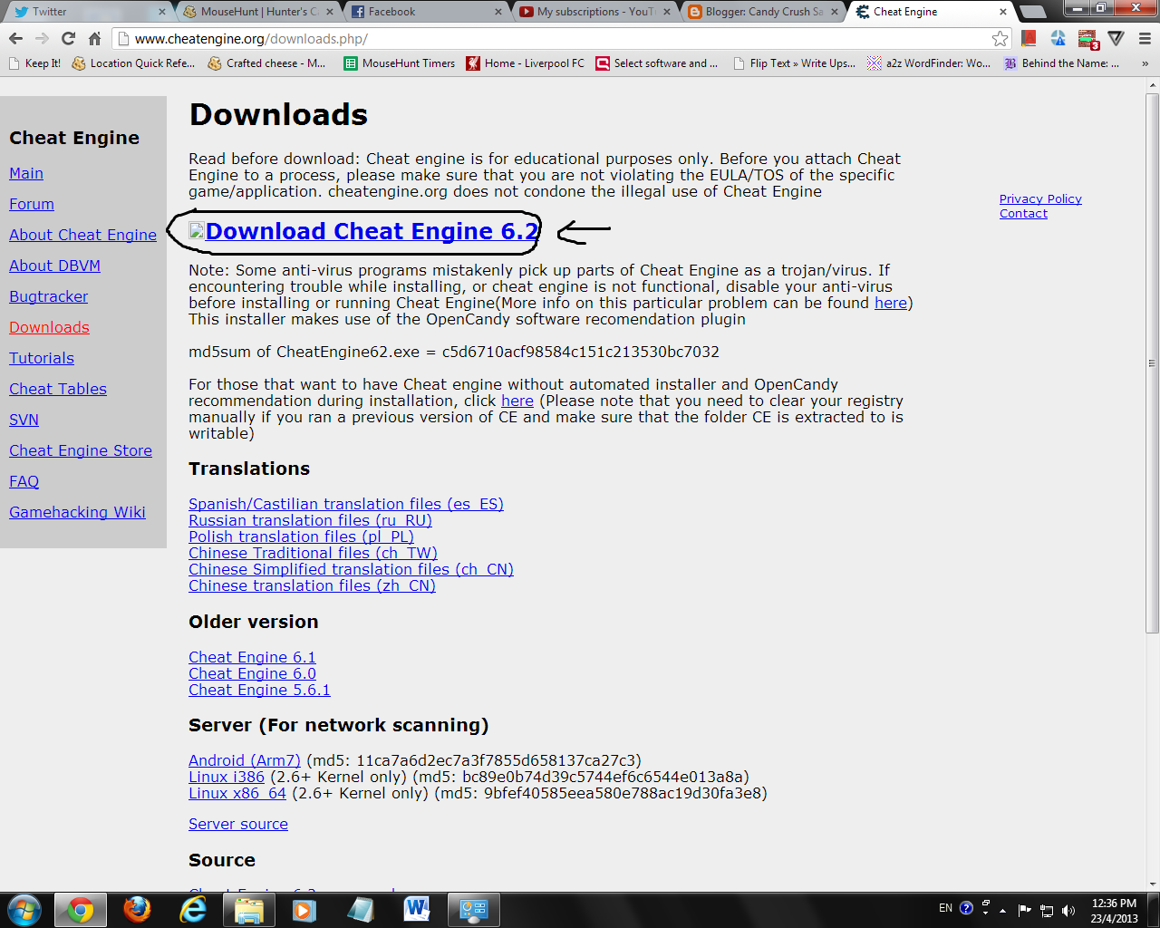Show hidden tray icons arrow
The image size is (1160, 928).
click(1002, 910)
